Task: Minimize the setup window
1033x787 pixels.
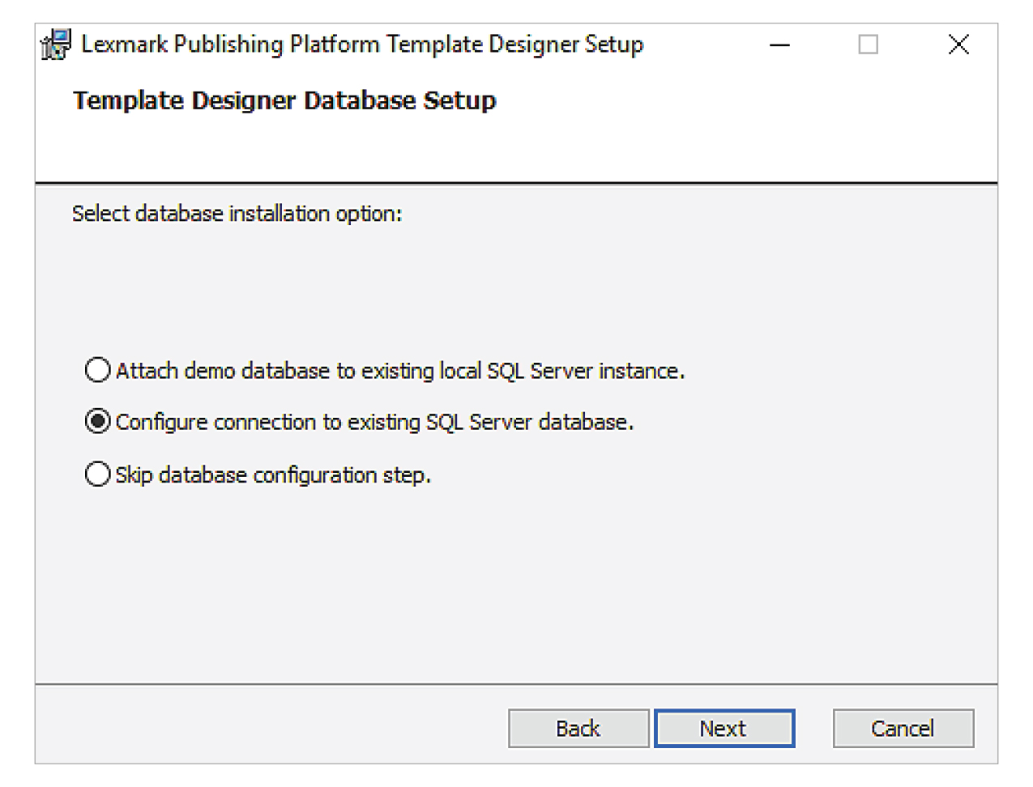Action: [x=779, y=45]
